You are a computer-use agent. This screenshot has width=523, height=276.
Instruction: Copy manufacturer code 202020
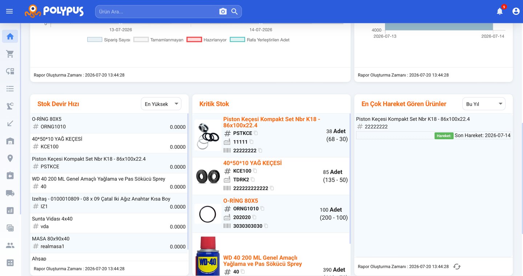[254, 217]
